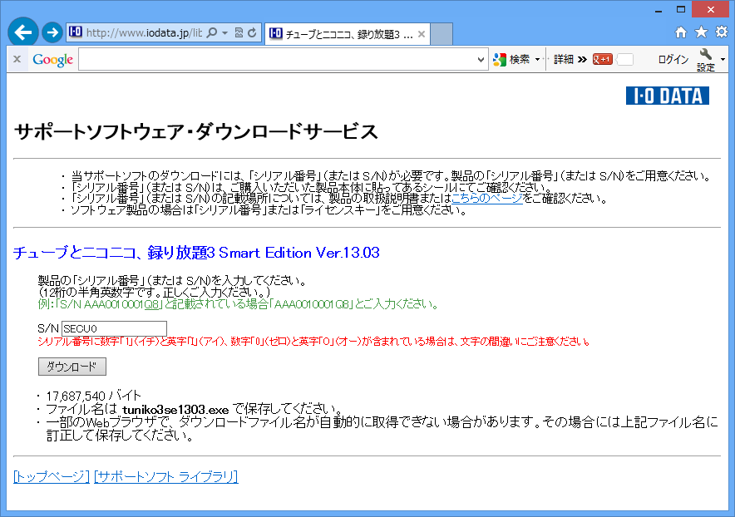735x517 pixels.
Task: Click the Google +1 button
Action: point(602,60)
